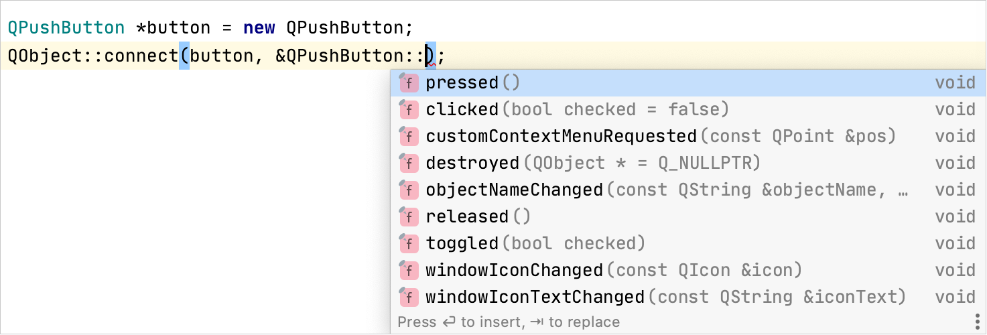
Task: Choose windowIconTextChanged from the list
Action: tap(535, 297)
